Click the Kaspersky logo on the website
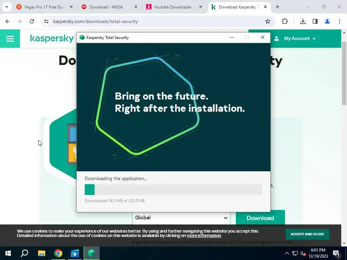Image resolution: width=347 pixels, height=260 pixels. [x=52, y=39]
